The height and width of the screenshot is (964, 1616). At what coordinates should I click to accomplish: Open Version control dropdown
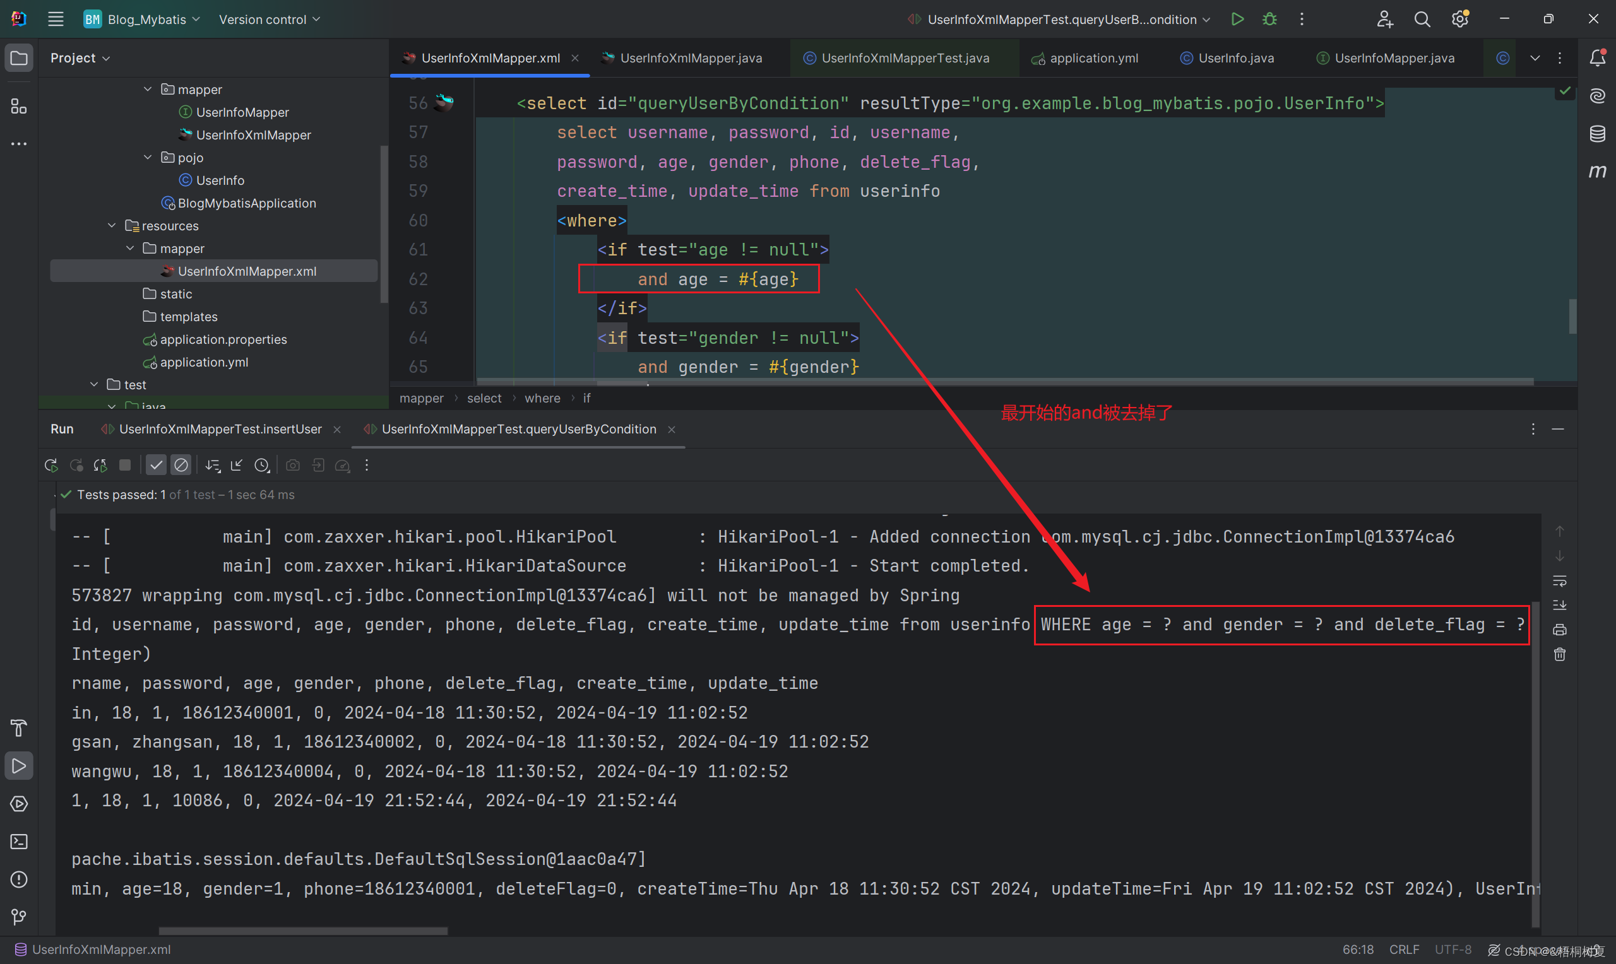[269, 20]
